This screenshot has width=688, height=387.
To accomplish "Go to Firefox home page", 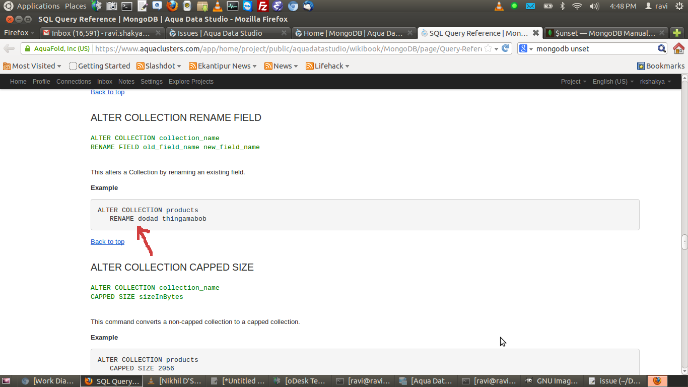I will pyautogui.click(x=679, y=48).
